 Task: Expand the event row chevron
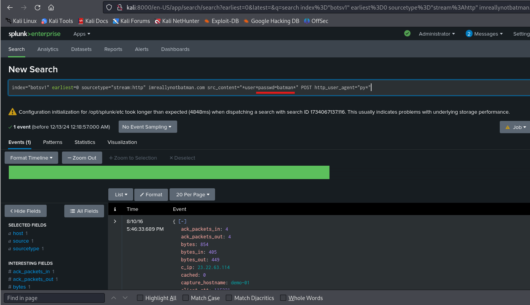pyautogui.click(x=115, y=221)
